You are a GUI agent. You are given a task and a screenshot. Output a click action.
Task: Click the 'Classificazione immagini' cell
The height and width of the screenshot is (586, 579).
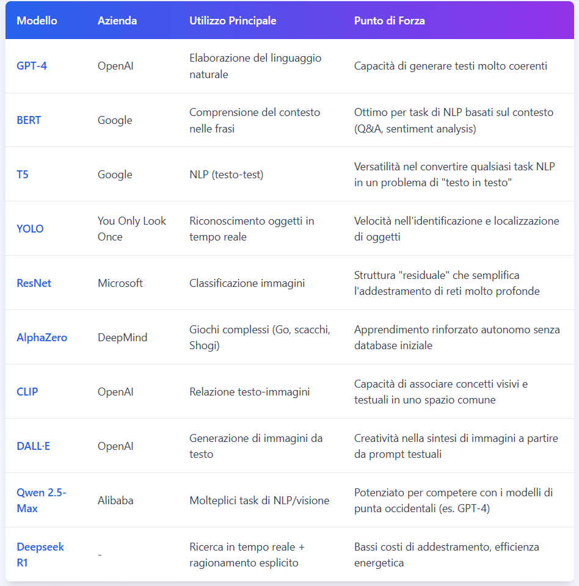click(x=247, y=283)
